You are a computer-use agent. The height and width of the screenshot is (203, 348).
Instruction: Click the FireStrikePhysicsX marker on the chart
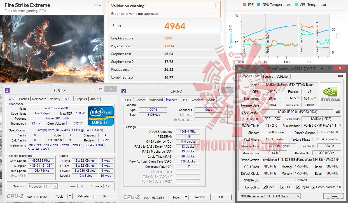(x=301, y=40)
